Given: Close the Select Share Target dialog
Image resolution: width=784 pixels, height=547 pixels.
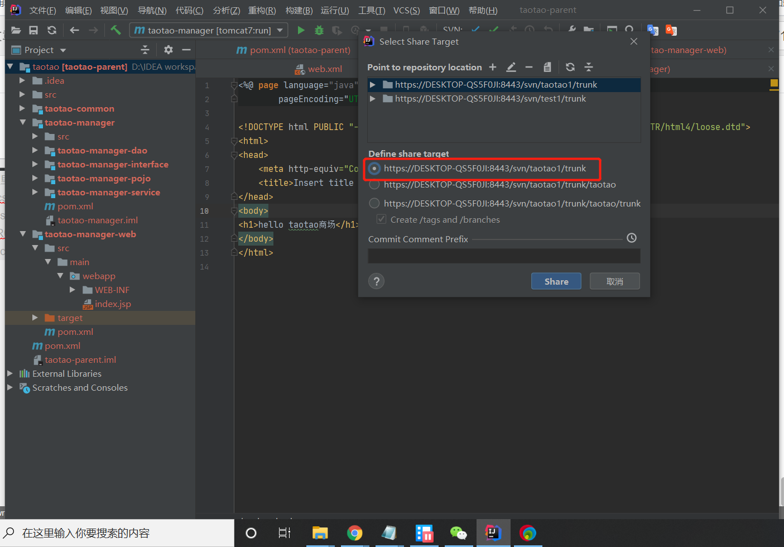Looking at the screenshot, I should pos(634,41).
